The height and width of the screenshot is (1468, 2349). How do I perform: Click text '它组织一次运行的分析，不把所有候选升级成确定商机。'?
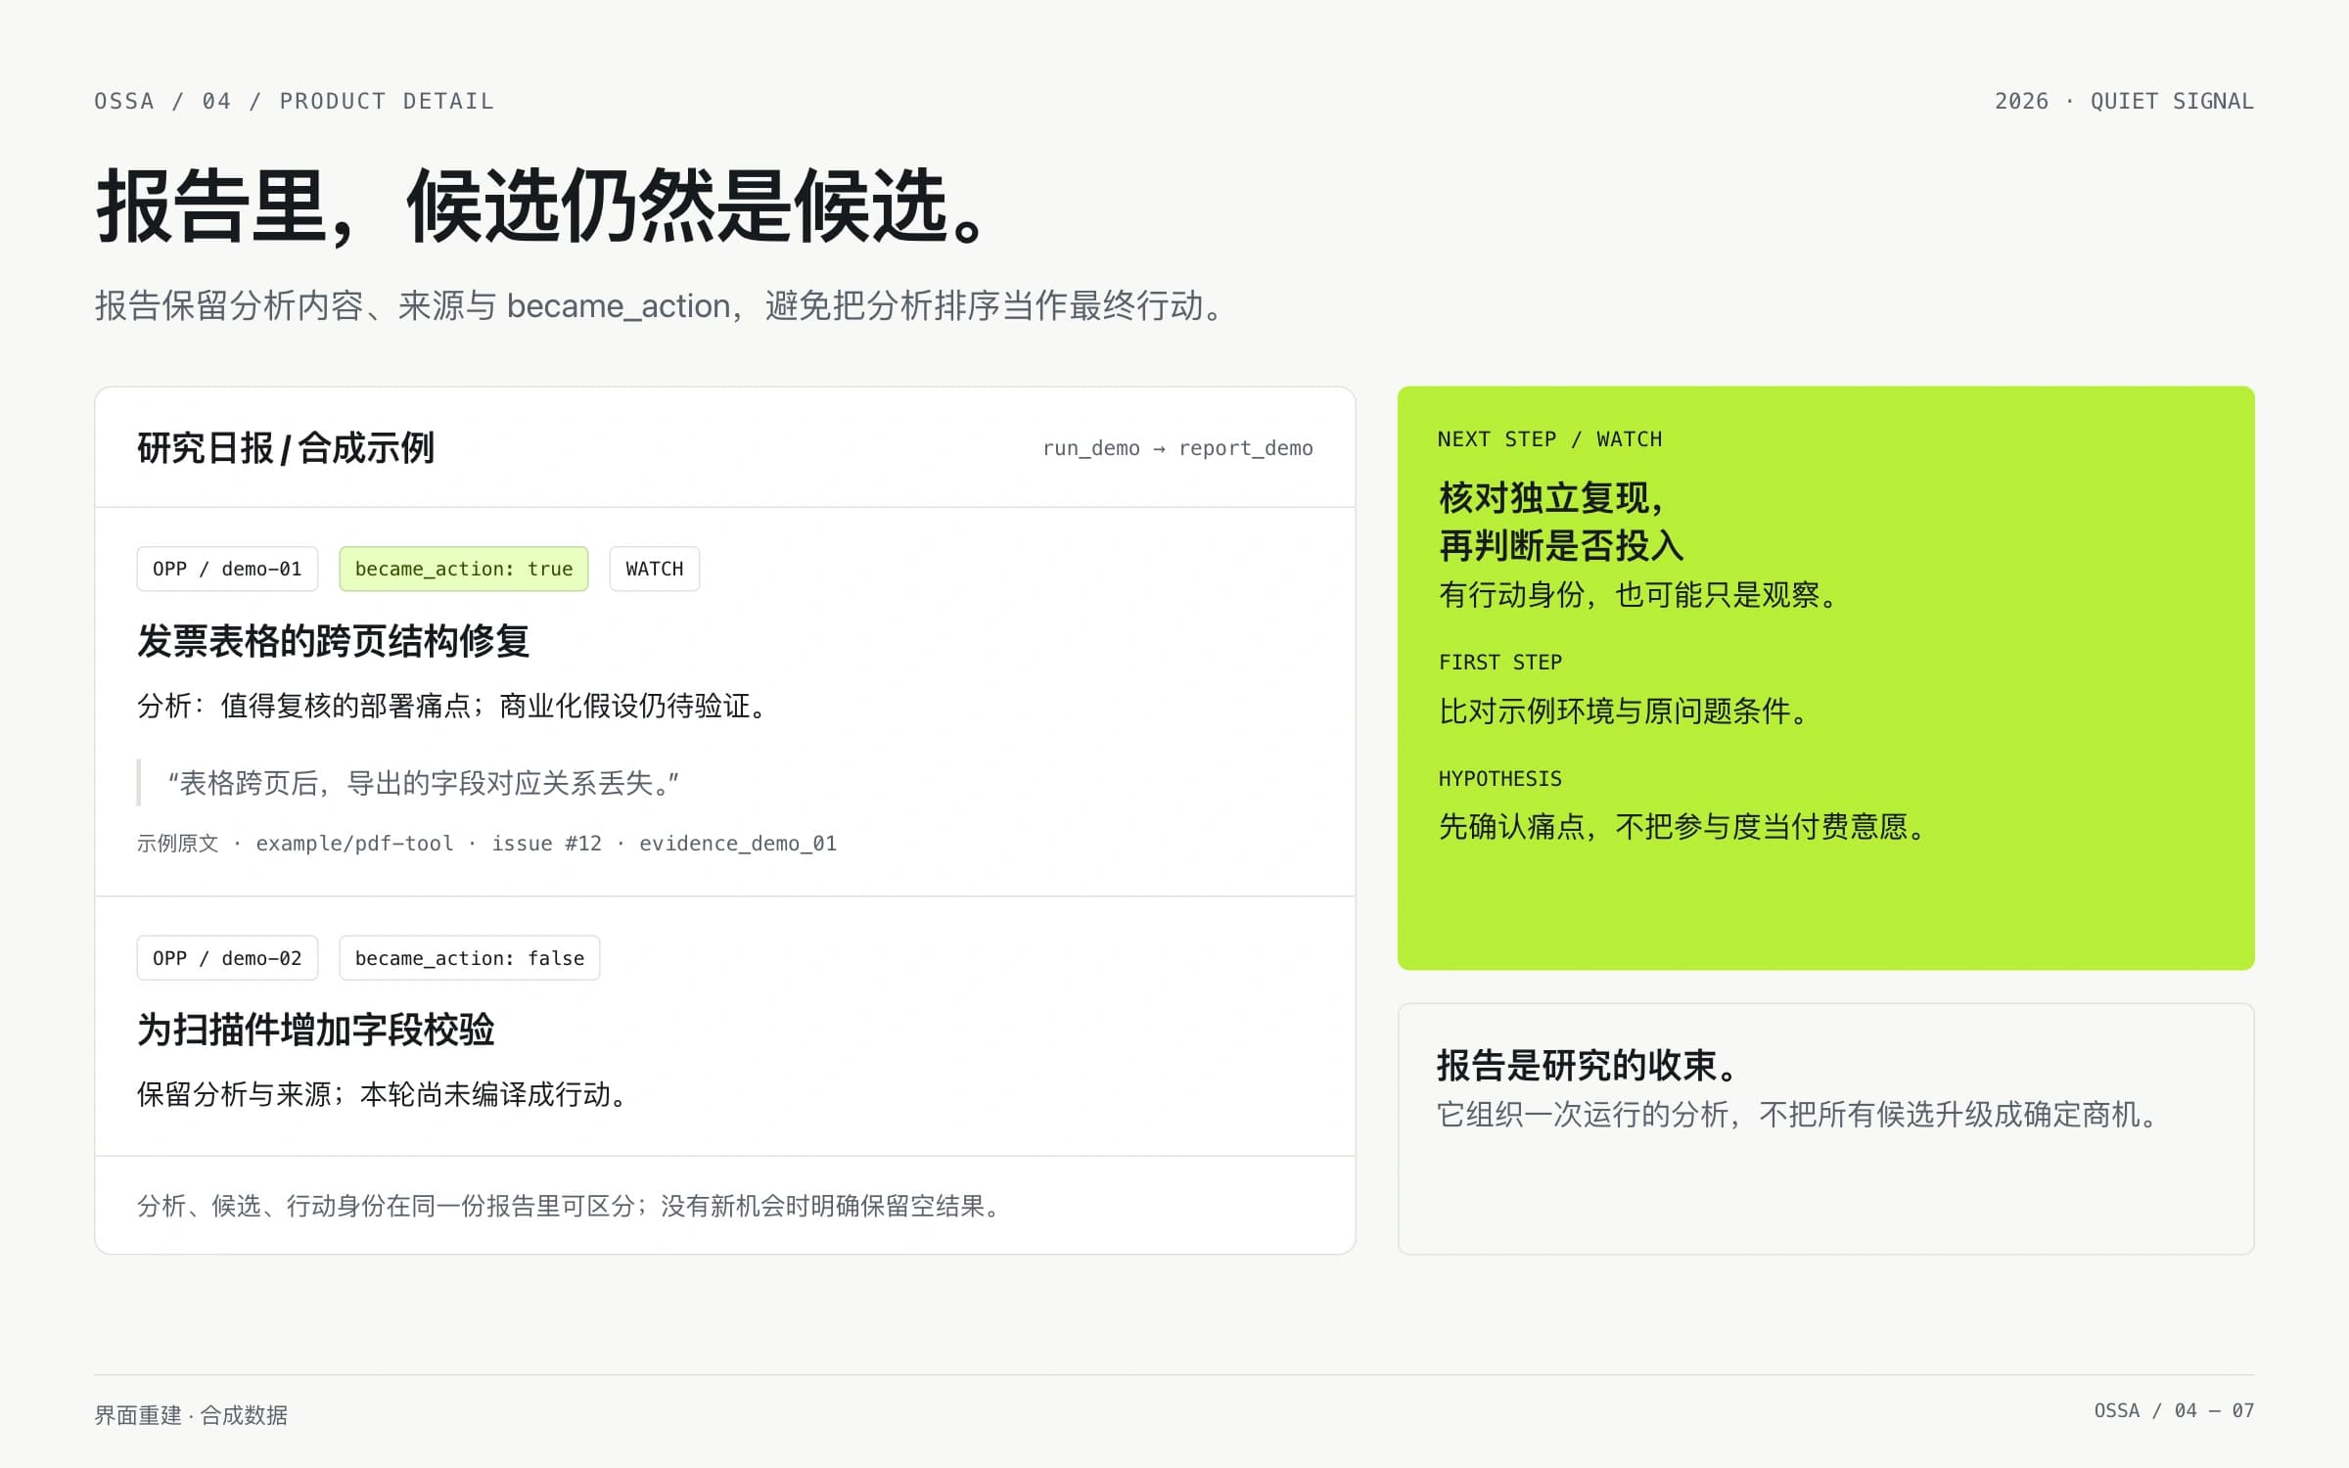pyautogui.click(x=1799, y=1114)
